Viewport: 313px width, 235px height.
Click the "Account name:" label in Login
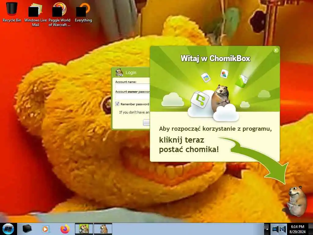(126, 82)
